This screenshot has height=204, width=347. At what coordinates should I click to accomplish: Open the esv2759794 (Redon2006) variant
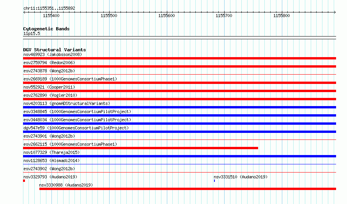point(49,63)
